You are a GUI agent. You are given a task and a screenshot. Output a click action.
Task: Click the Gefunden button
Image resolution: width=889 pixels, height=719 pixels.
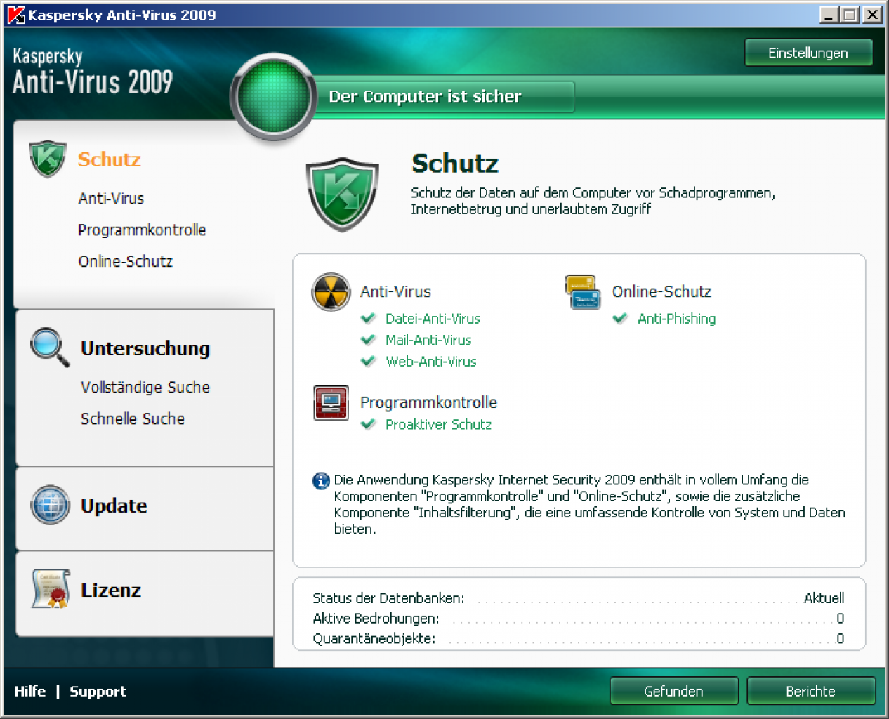[673, 691]
